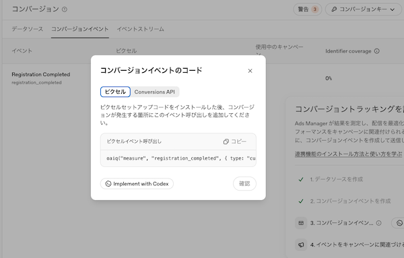404x258 pixels.
Task: Click the key icon in コンバージョンキー
Action: point(334,9)
